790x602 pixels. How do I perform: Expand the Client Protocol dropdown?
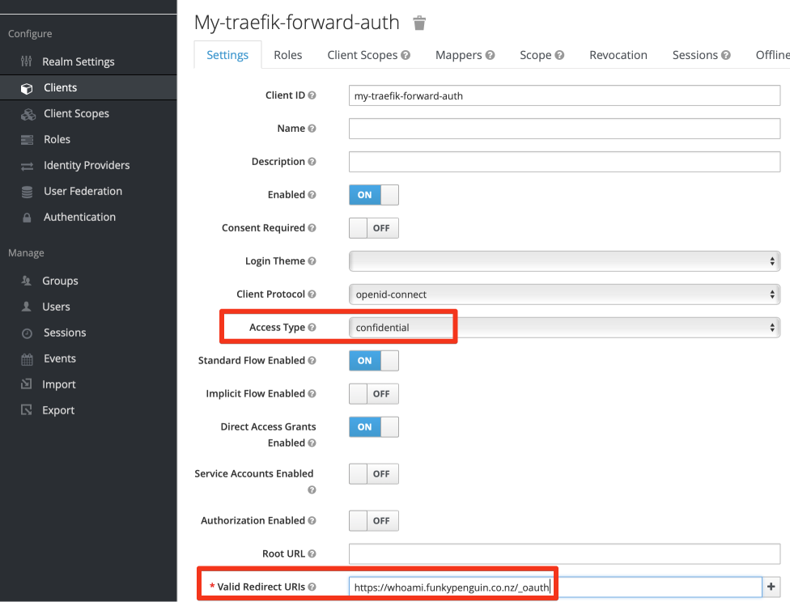(x=564, y=295)
